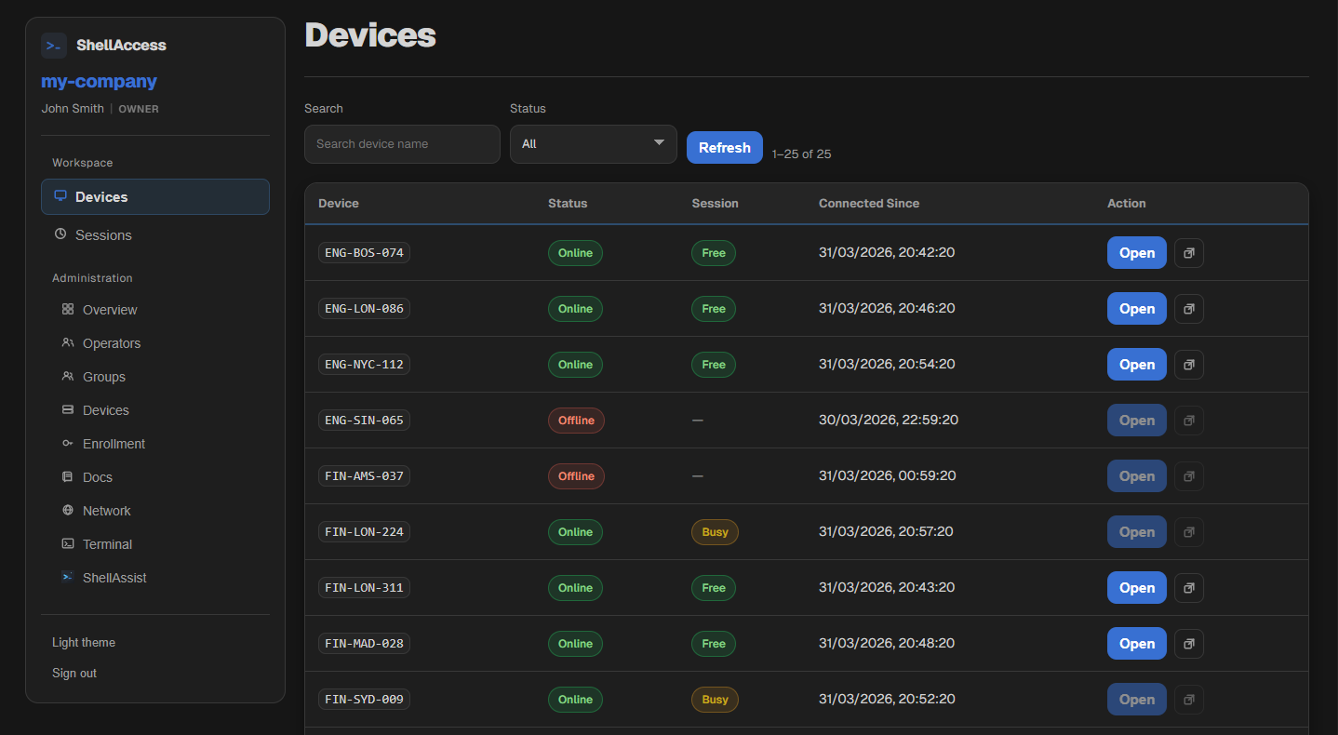Screen dimensions: 1338x735
Task: Open a session on ENG-BOS-074
Action: click(x=1136, y=253)
